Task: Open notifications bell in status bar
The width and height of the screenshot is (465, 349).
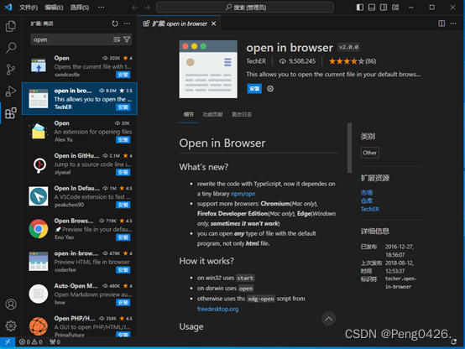Action: [454, 342]
